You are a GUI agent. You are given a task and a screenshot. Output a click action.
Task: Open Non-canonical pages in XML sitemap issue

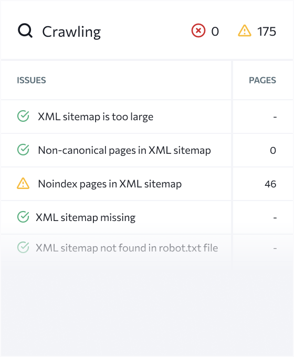coord(124,151)
